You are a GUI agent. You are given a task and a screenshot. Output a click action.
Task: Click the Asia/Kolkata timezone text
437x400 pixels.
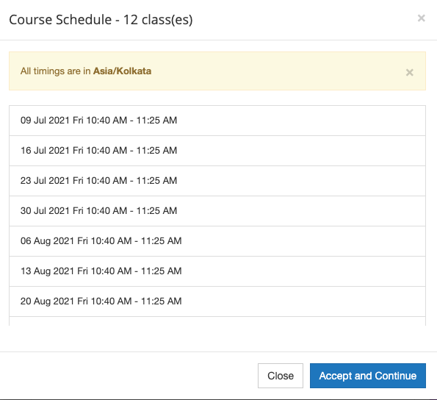point(122,71)
